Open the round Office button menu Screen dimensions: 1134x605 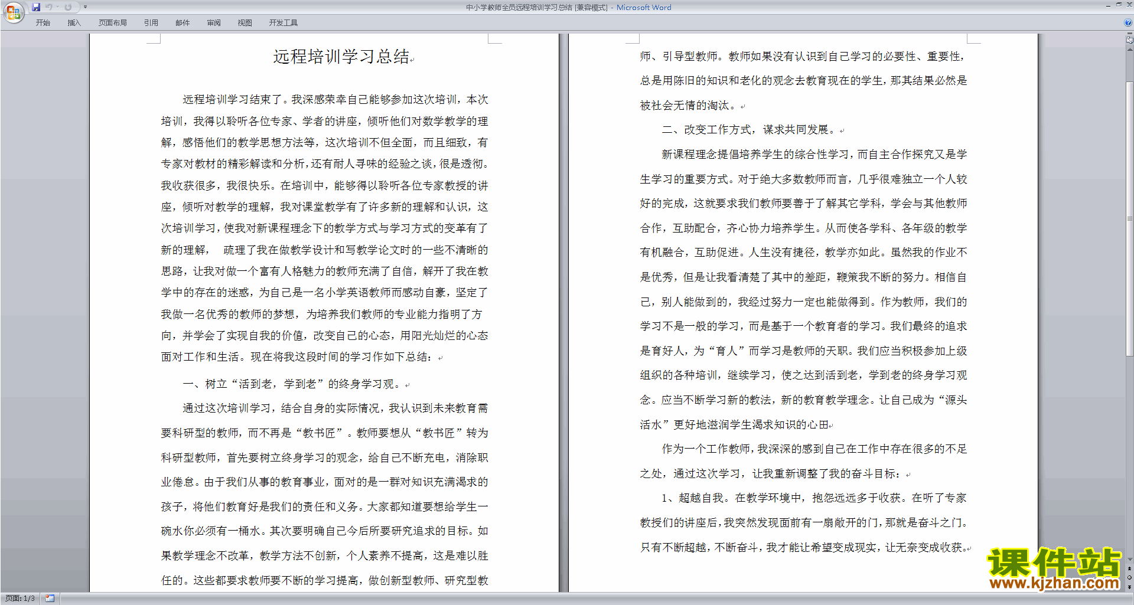click(x=13, y=12)
